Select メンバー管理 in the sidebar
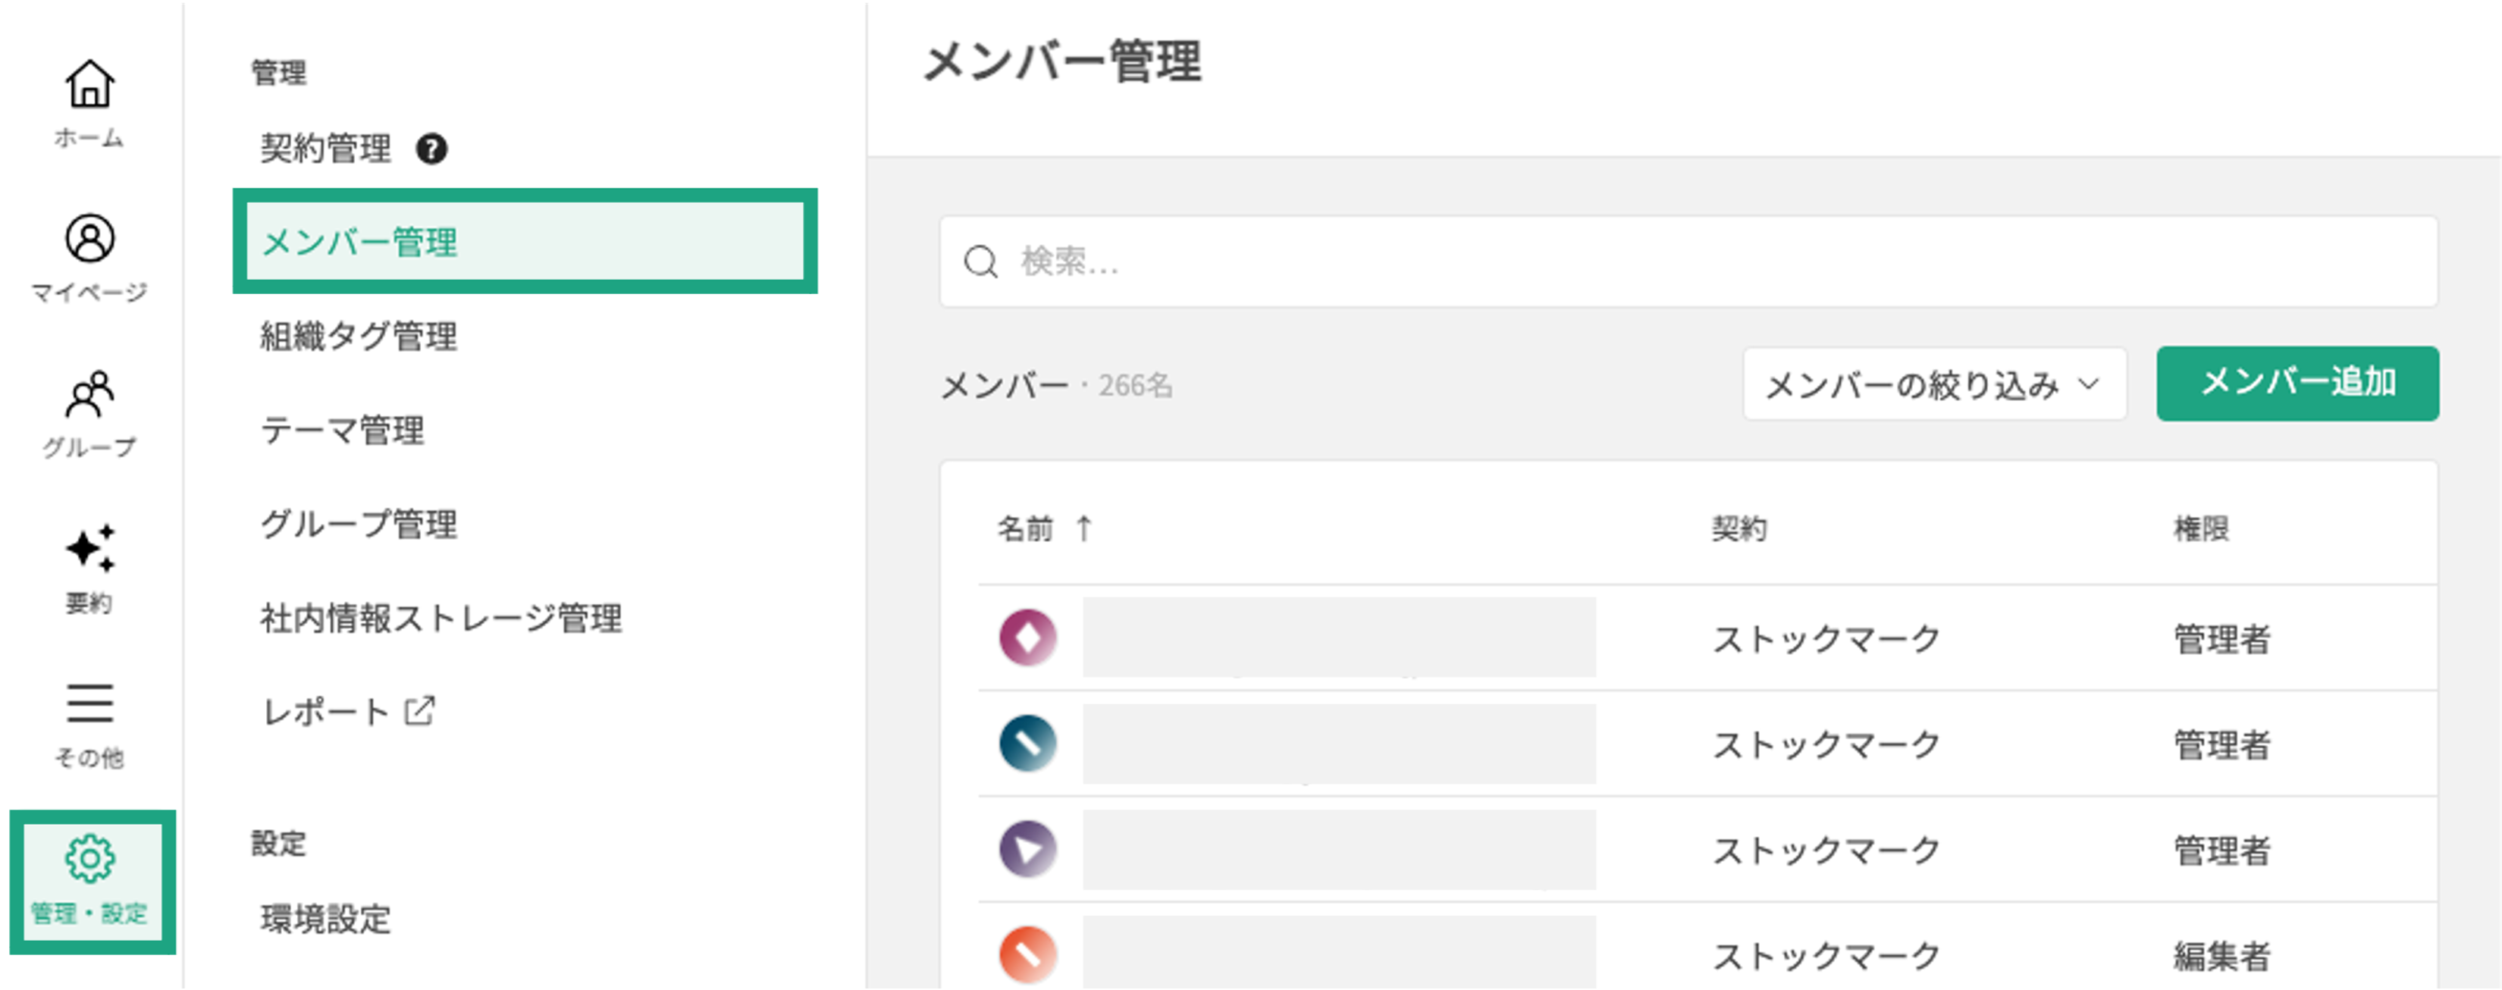This screenshot has height=990, width=2502. (525, 242)
